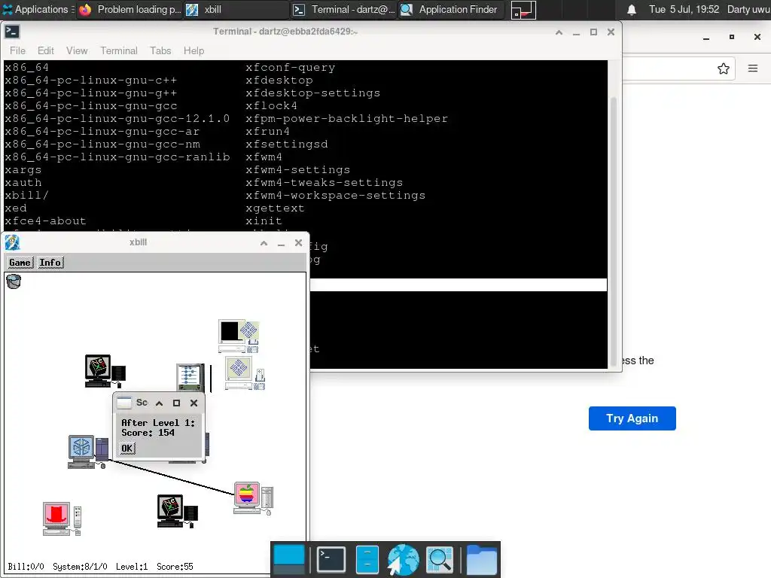The height and width of the screenshot is (578, 771).
Task: Click the blue cube workstation with purple tower
Action: (x=88, y=452)
